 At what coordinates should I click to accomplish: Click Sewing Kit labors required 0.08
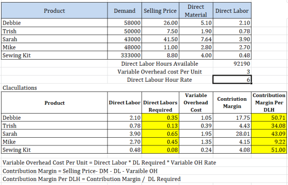[160, 150]
